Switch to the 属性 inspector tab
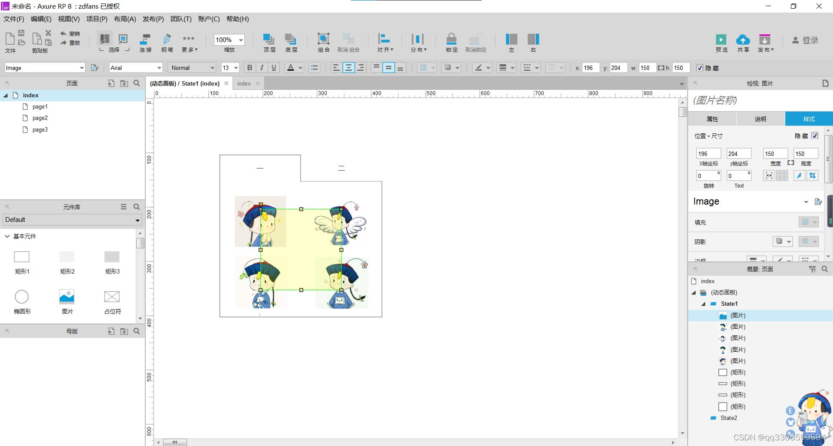The image size is (833, 446). (x=712, y=119)
